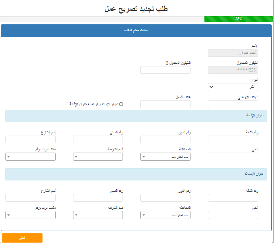Click the residence address رقم المبنى field
This screenshot has width=274, height=243.
point(98,139)
